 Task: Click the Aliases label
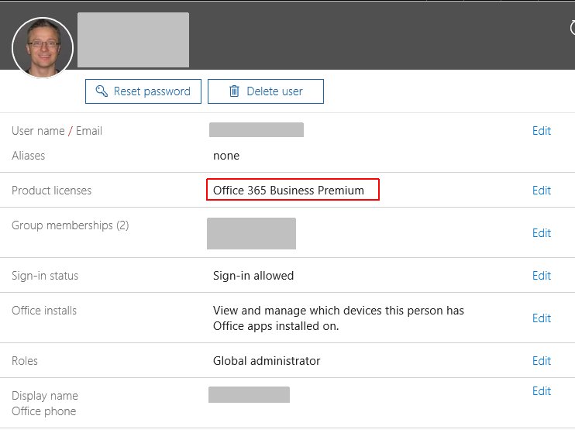tap(28, 156)
